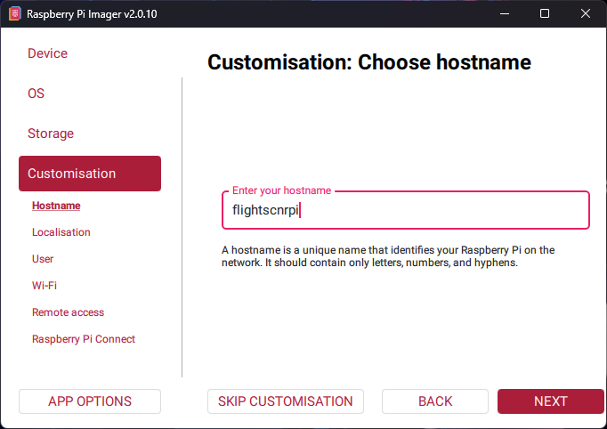This screenshot has width=607, height=429.
Task: Open the Hostname sub-step
Action: point(56,206)
